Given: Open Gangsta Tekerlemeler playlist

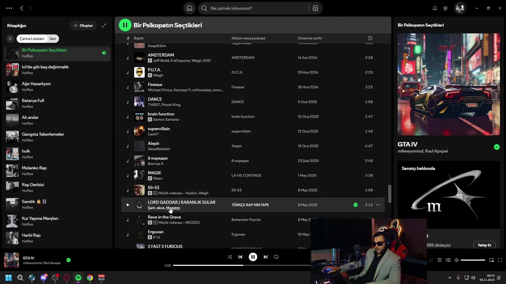Looking at the screenshot, I should [57, 137].
